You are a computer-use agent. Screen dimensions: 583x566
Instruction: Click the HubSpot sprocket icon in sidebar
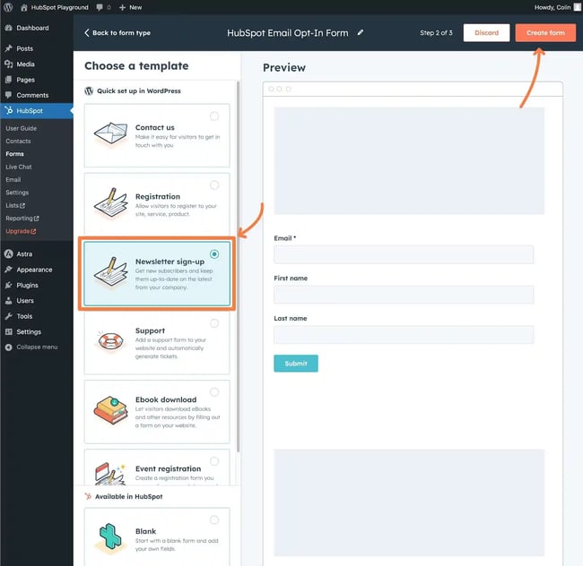coord(9,110)
